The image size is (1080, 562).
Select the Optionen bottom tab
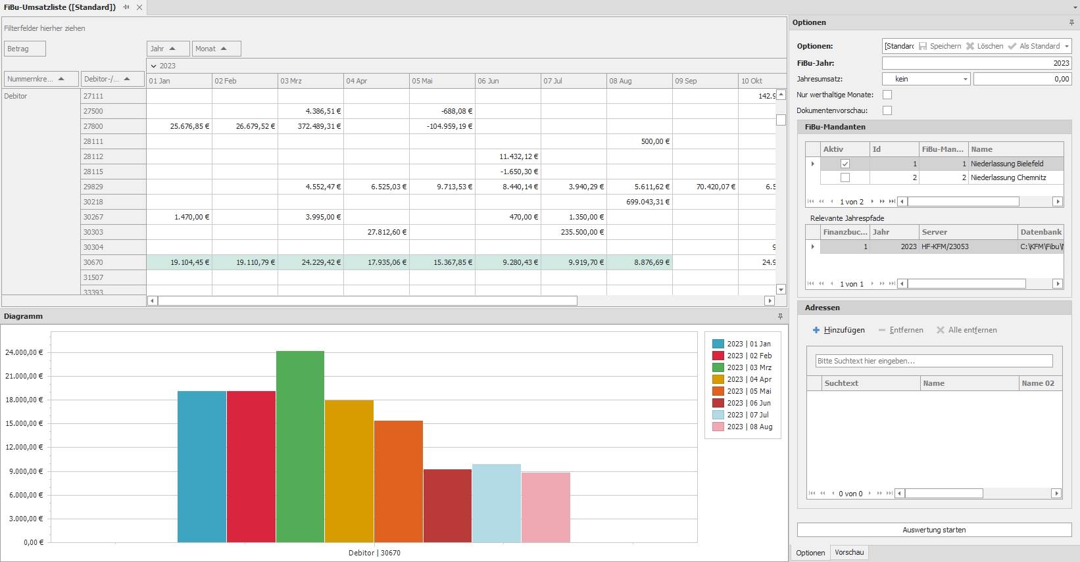(810, 553)
